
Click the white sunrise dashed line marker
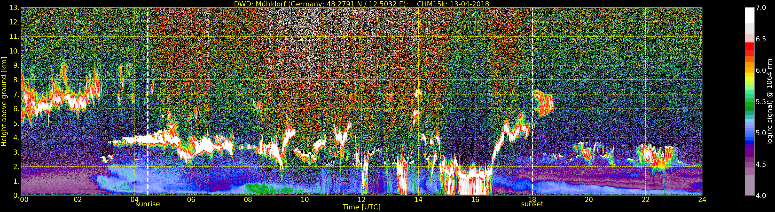tap(148, 102)
